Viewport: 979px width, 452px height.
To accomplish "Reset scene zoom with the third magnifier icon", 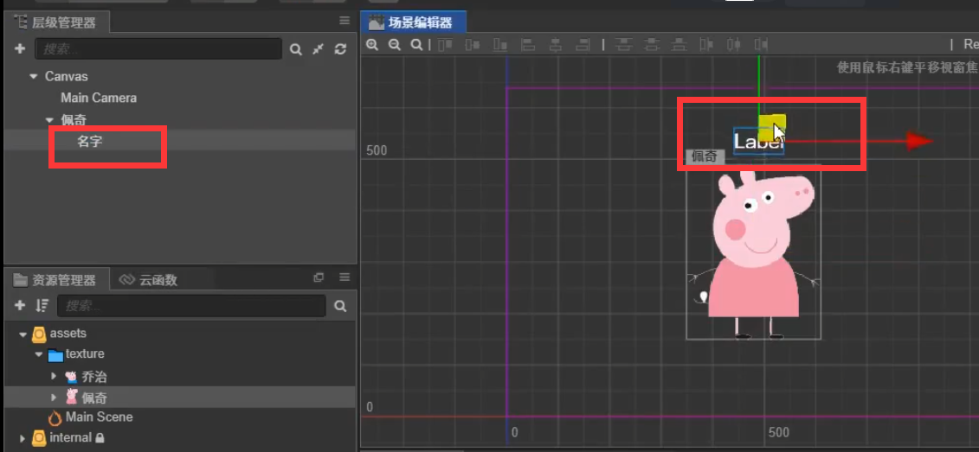I will pyautogui.click(x=416, y=45).
